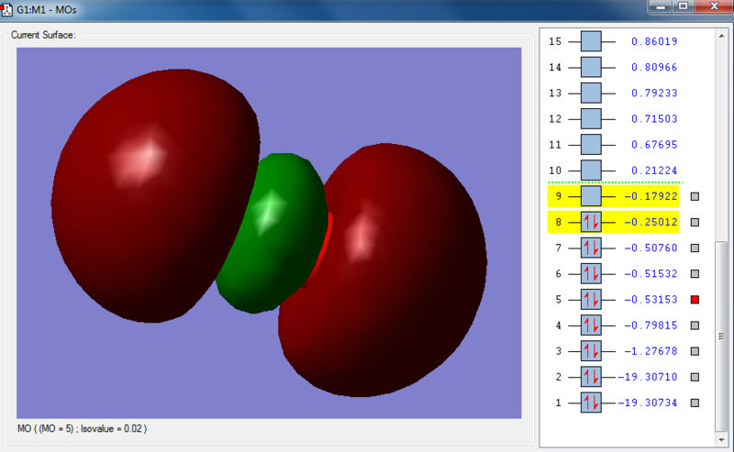
Task: Select energy value 0.80966
Action: (x=654, y=67)
